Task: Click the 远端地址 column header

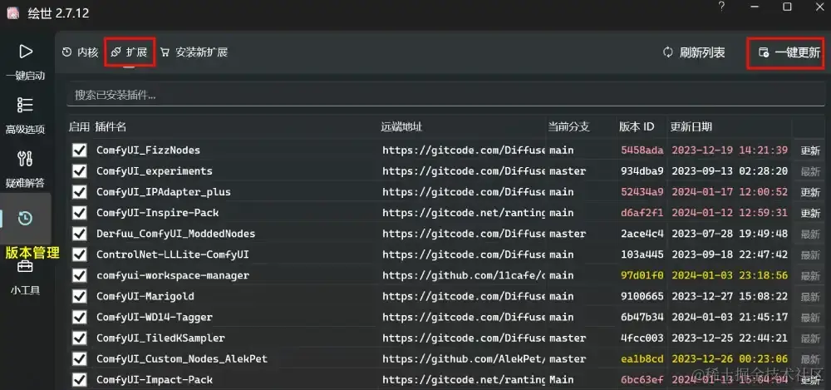Action: click(401, 127)
